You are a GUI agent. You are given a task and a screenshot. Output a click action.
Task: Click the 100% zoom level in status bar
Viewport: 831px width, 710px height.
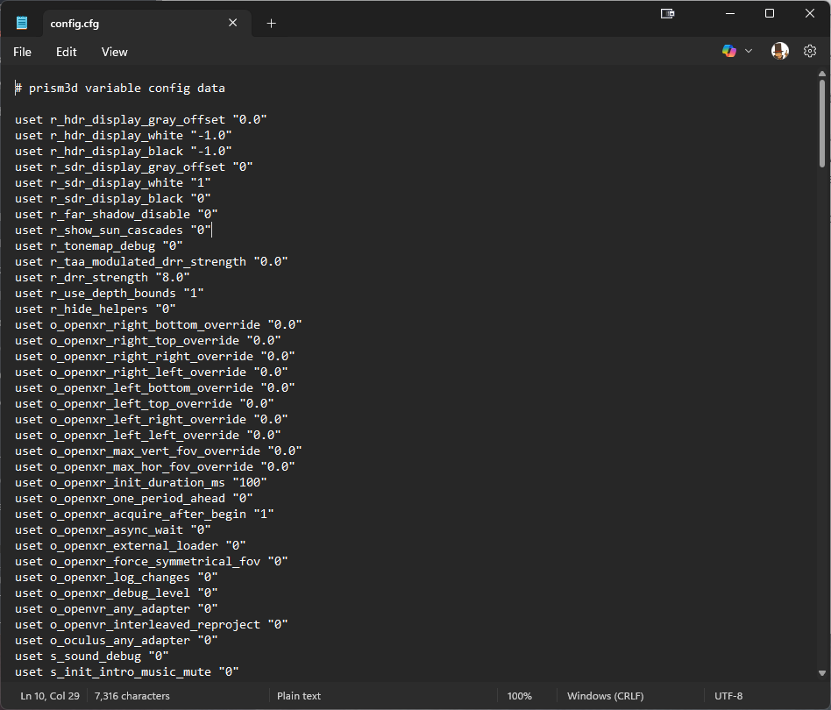tap(519, 696)
